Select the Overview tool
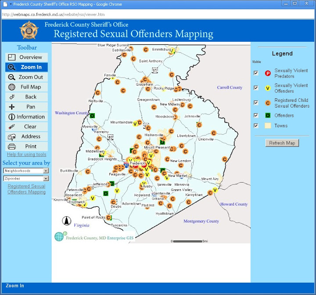Image resolution: width=316 pixels, height=295 pixels. (26, 58)
